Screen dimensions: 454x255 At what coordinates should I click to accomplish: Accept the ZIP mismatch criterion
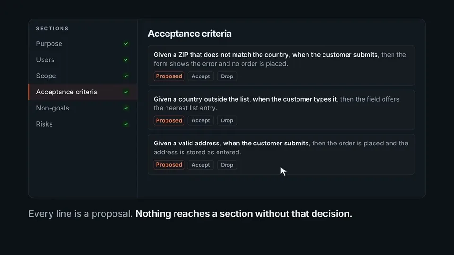(x=201, y=76)
